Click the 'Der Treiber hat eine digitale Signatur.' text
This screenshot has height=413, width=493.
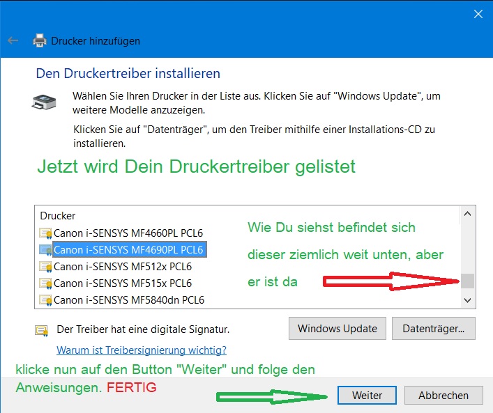click(x=143, y=329)
